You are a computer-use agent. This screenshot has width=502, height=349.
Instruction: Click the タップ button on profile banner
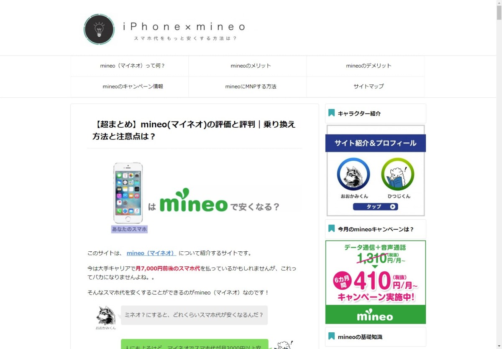click(375, 207)
